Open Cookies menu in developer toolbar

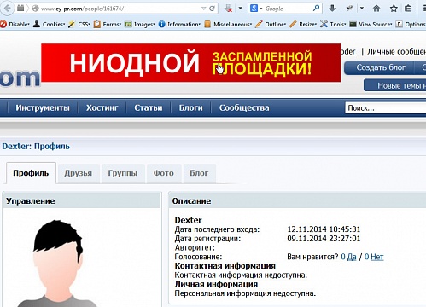(49, 25)
